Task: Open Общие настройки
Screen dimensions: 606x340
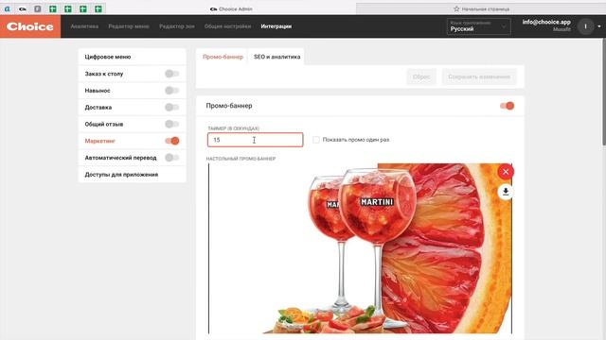Action: (227, 26)
